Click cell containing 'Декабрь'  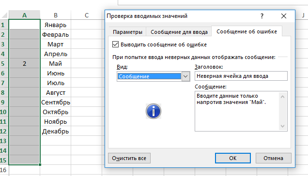tap(56, 131)
